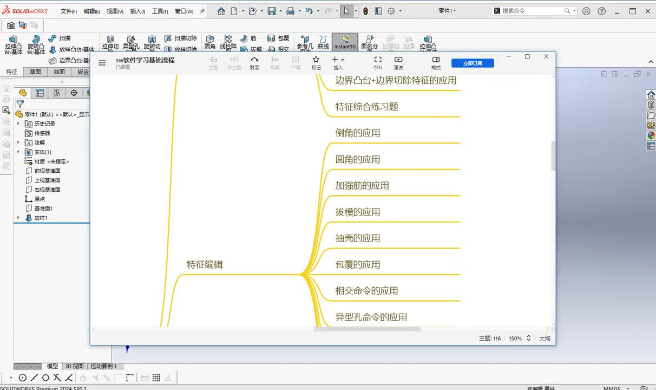Screen dimensions: 656x390
Task: Open the DimXpertManager crosshair tab icon
Action: pyautogui.click(x=74, y=93)
